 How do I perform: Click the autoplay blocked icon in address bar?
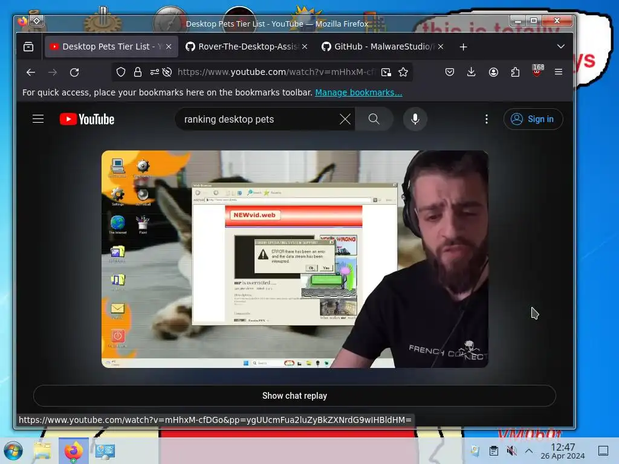pyautogui.click(x=167, y=72)
